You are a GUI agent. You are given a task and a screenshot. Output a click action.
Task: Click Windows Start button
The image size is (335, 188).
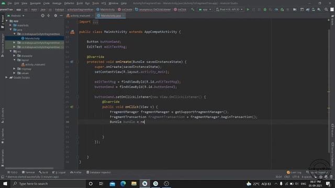[5, 183]
